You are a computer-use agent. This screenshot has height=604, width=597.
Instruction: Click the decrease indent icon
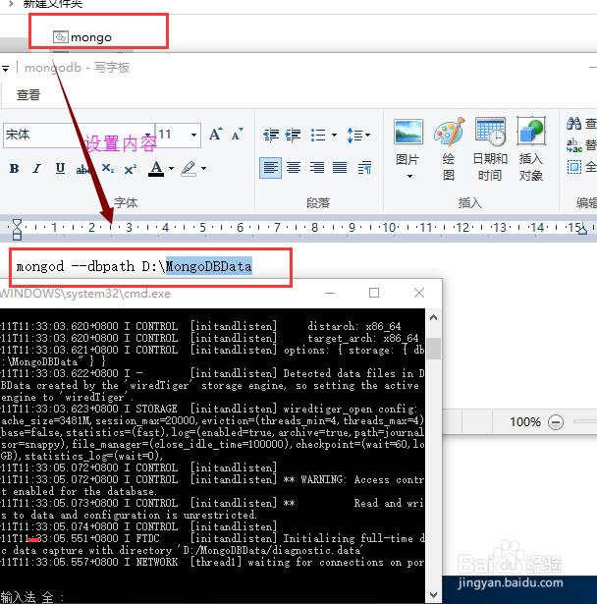271,135
